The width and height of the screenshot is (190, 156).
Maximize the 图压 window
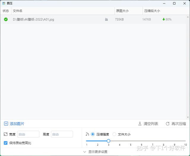click(174, 3)
